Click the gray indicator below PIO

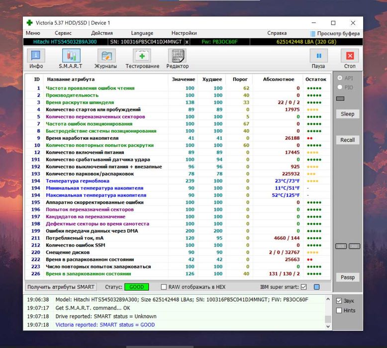[x=340, y=98]
